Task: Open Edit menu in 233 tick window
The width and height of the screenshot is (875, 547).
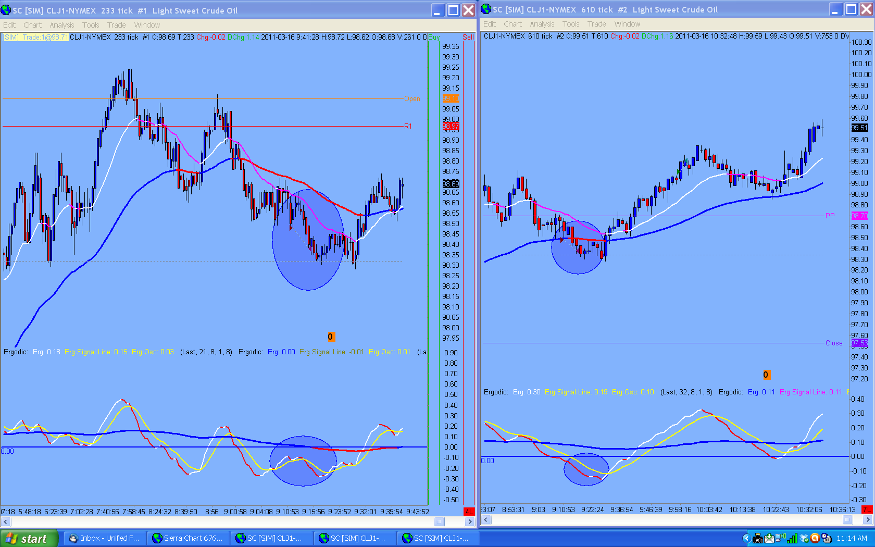Action: (9, 25)
